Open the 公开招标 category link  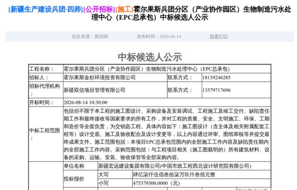coord(99,9)
